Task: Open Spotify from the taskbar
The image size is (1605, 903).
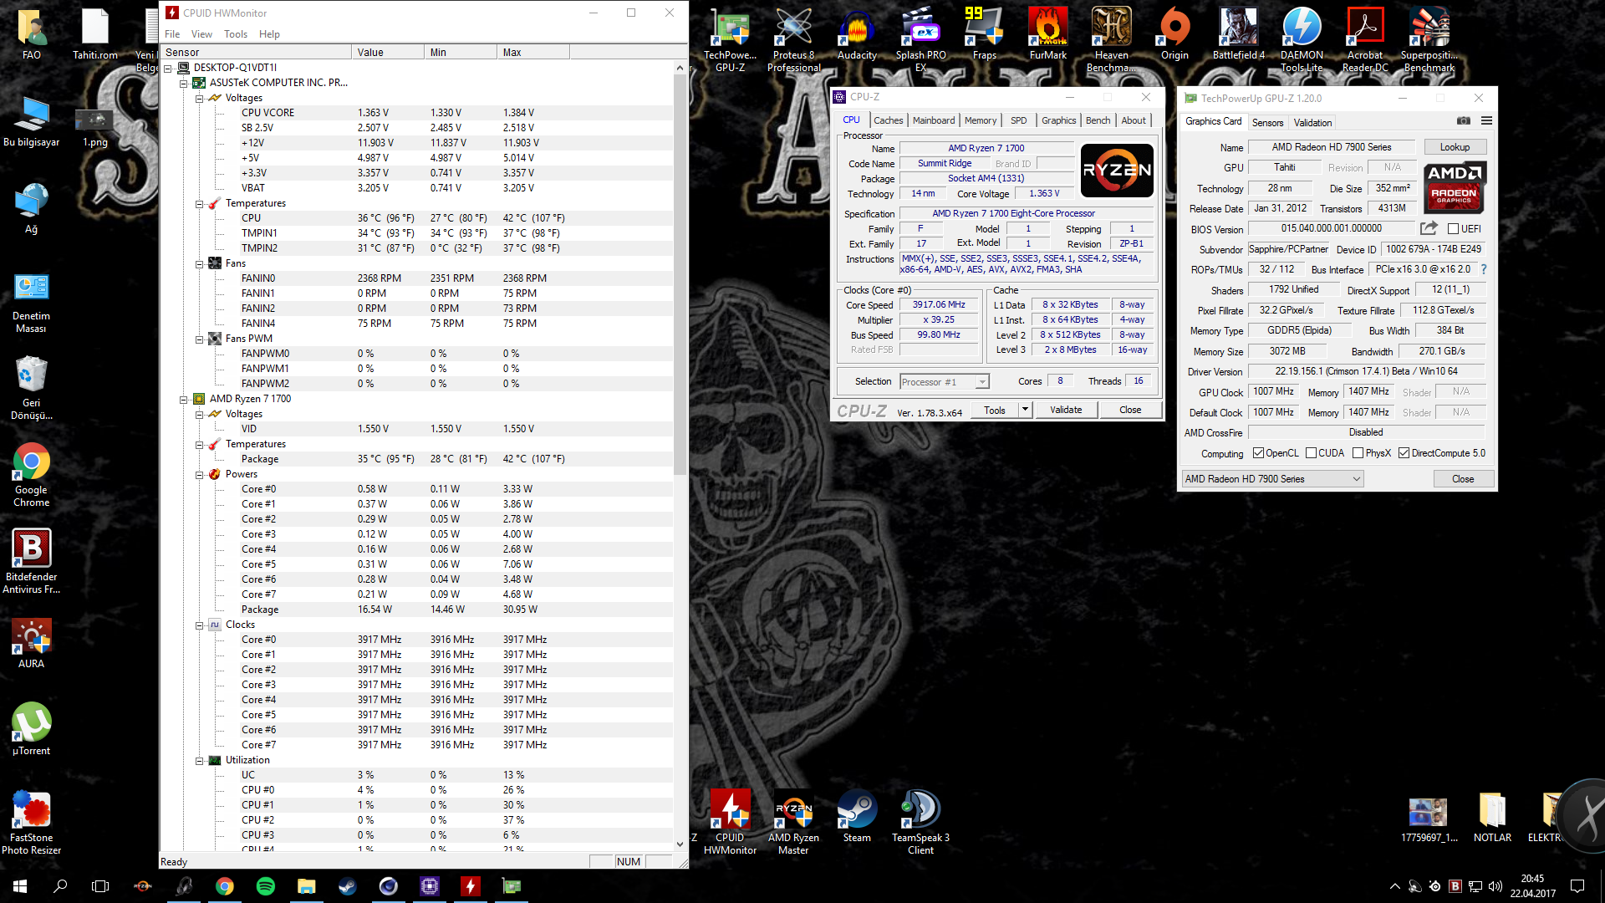Action: point(266,886)
